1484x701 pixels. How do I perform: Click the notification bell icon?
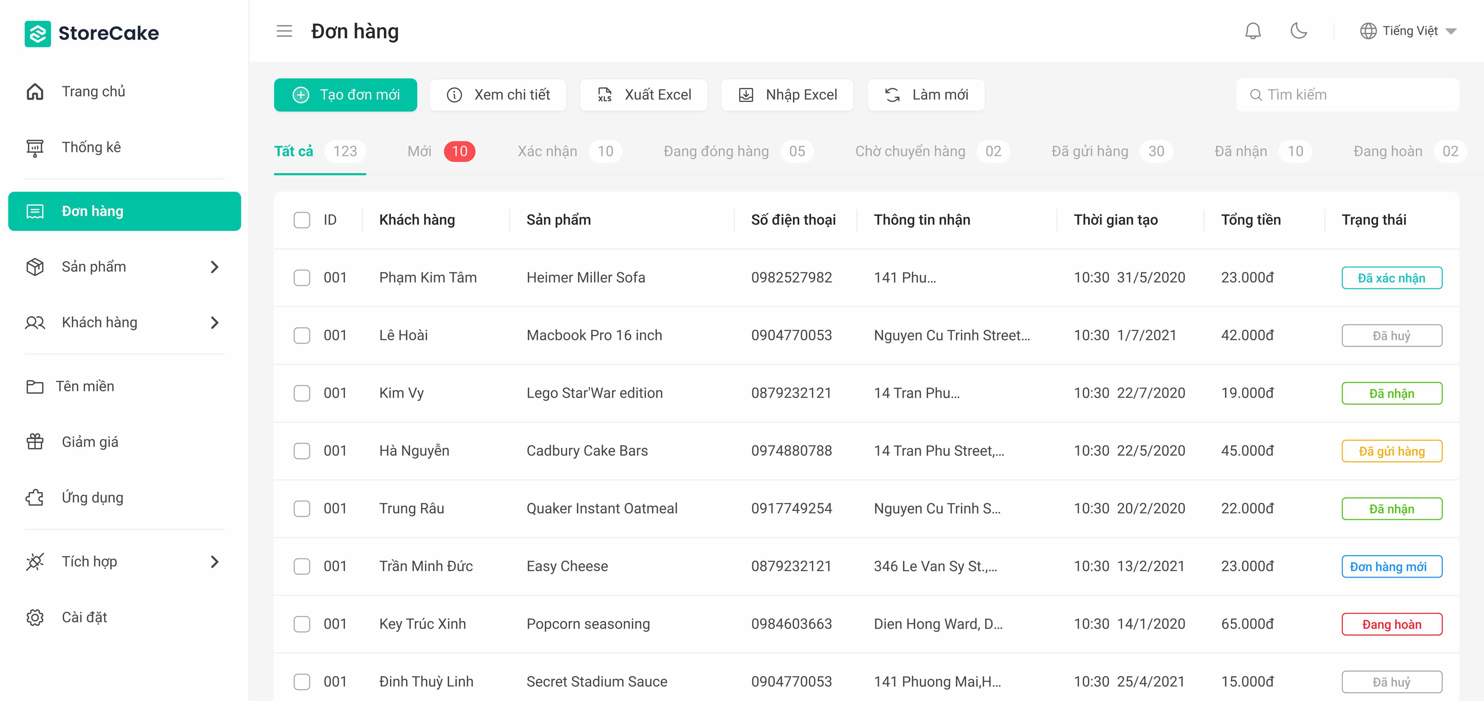click(1253, 31)
